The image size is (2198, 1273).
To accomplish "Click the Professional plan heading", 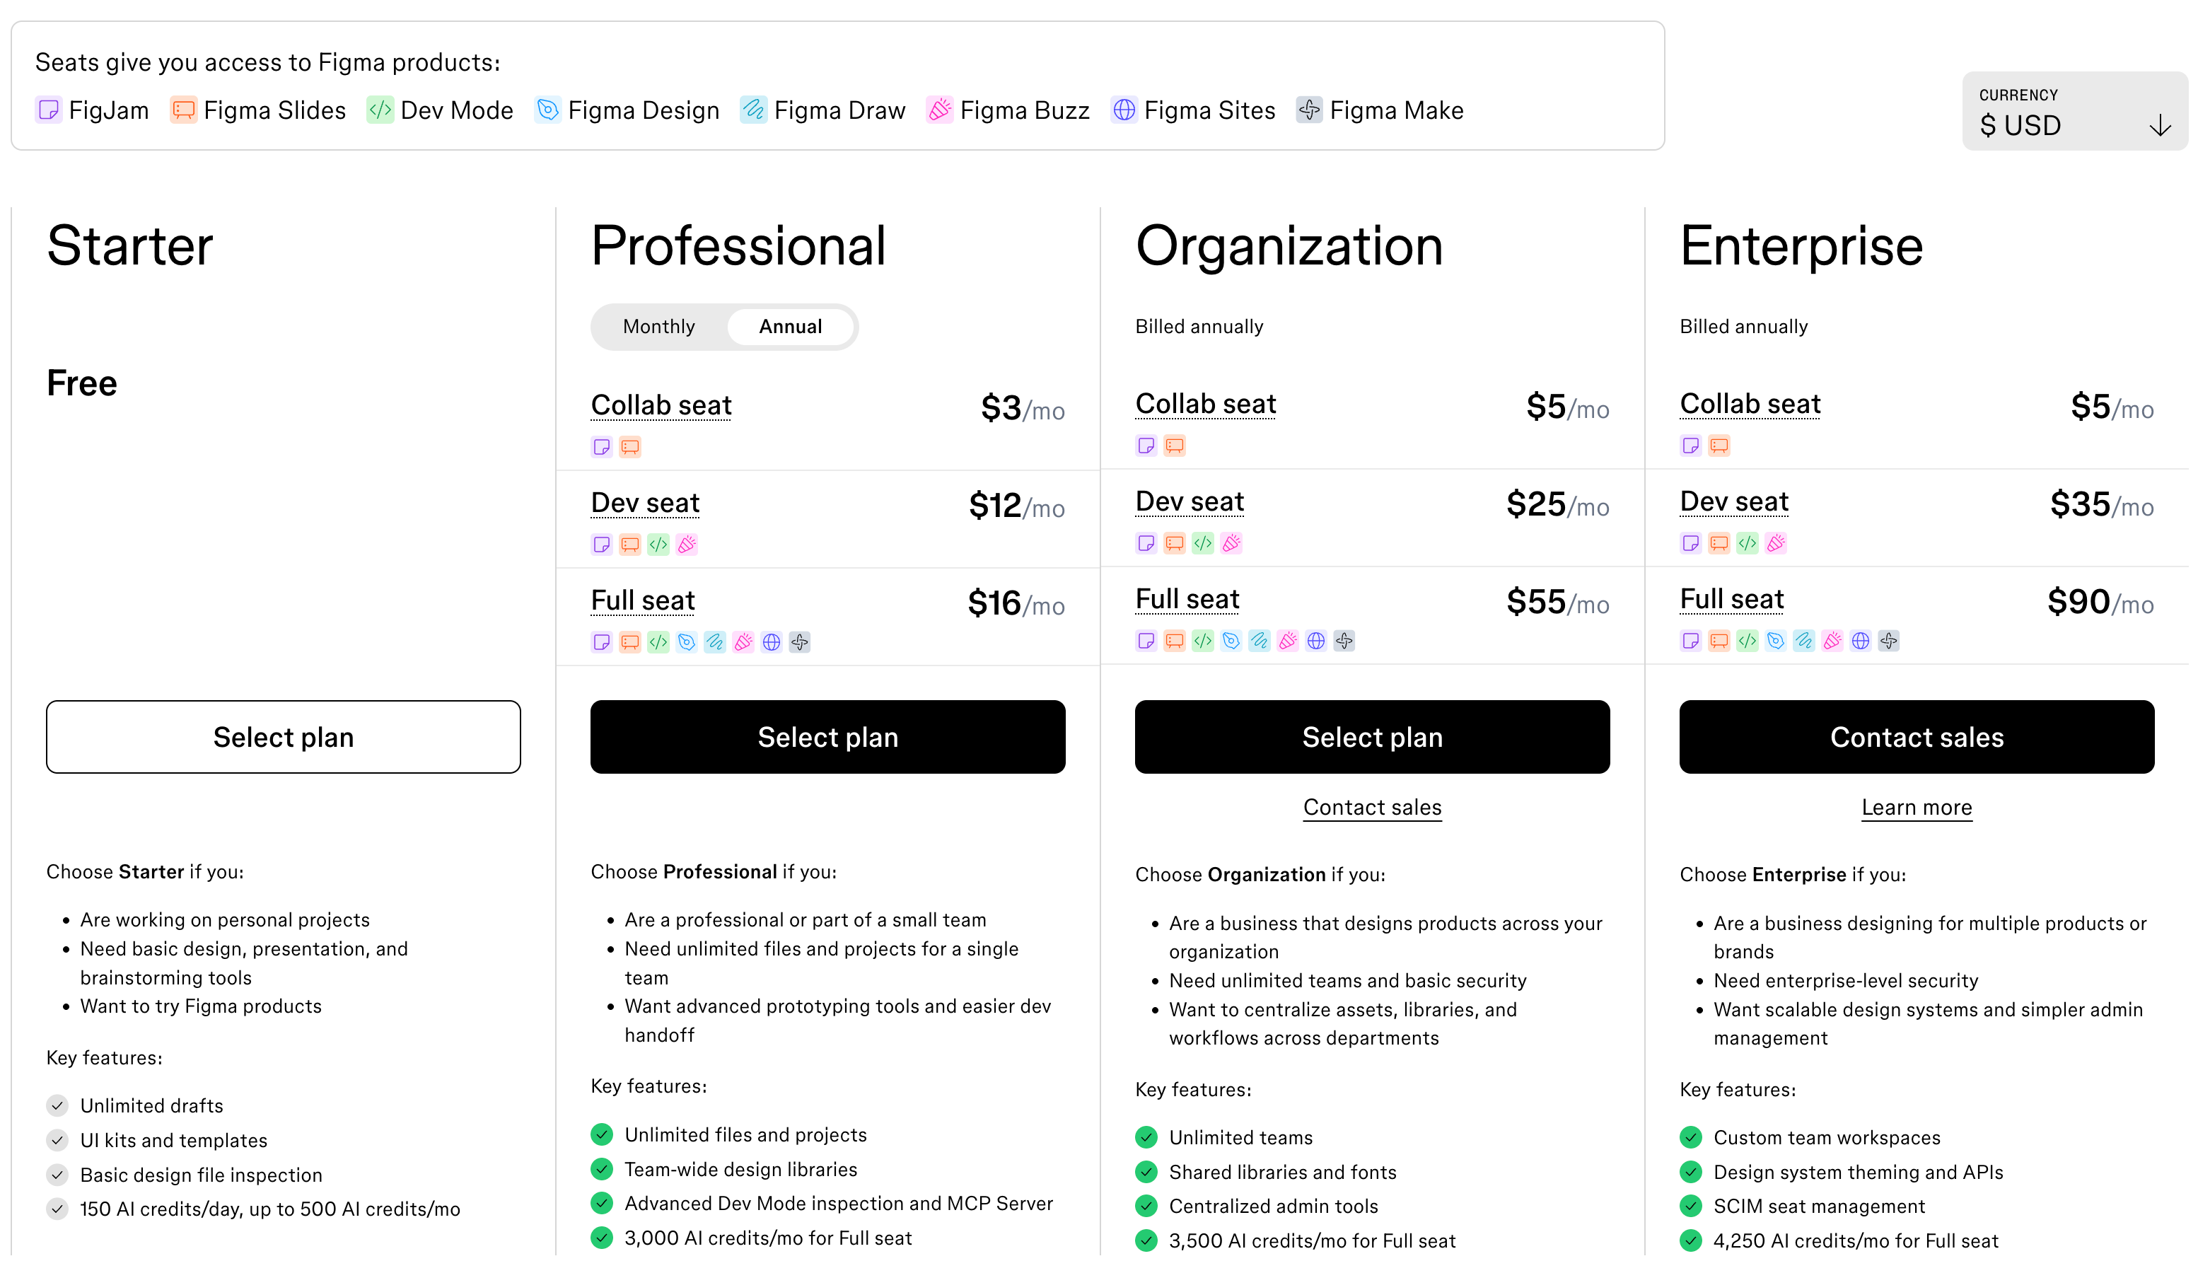I will (739, 247).
